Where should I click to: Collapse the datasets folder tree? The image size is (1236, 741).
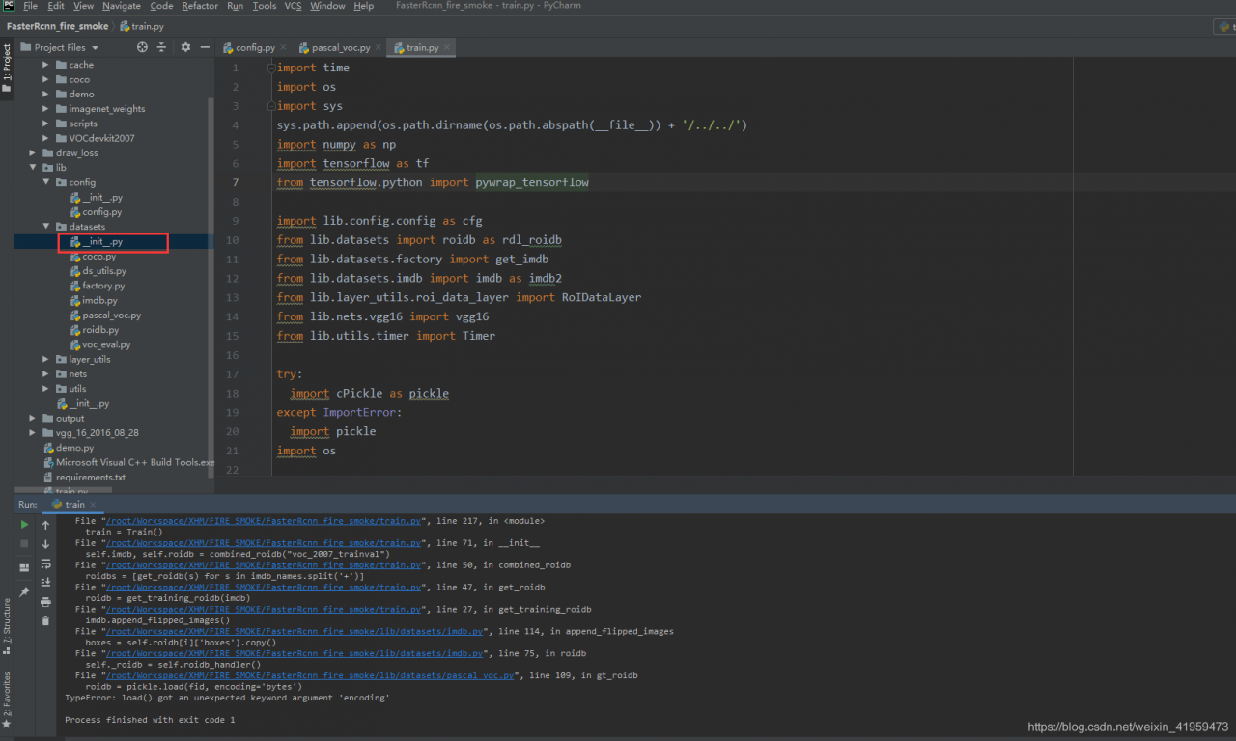(x=43, y=226)
